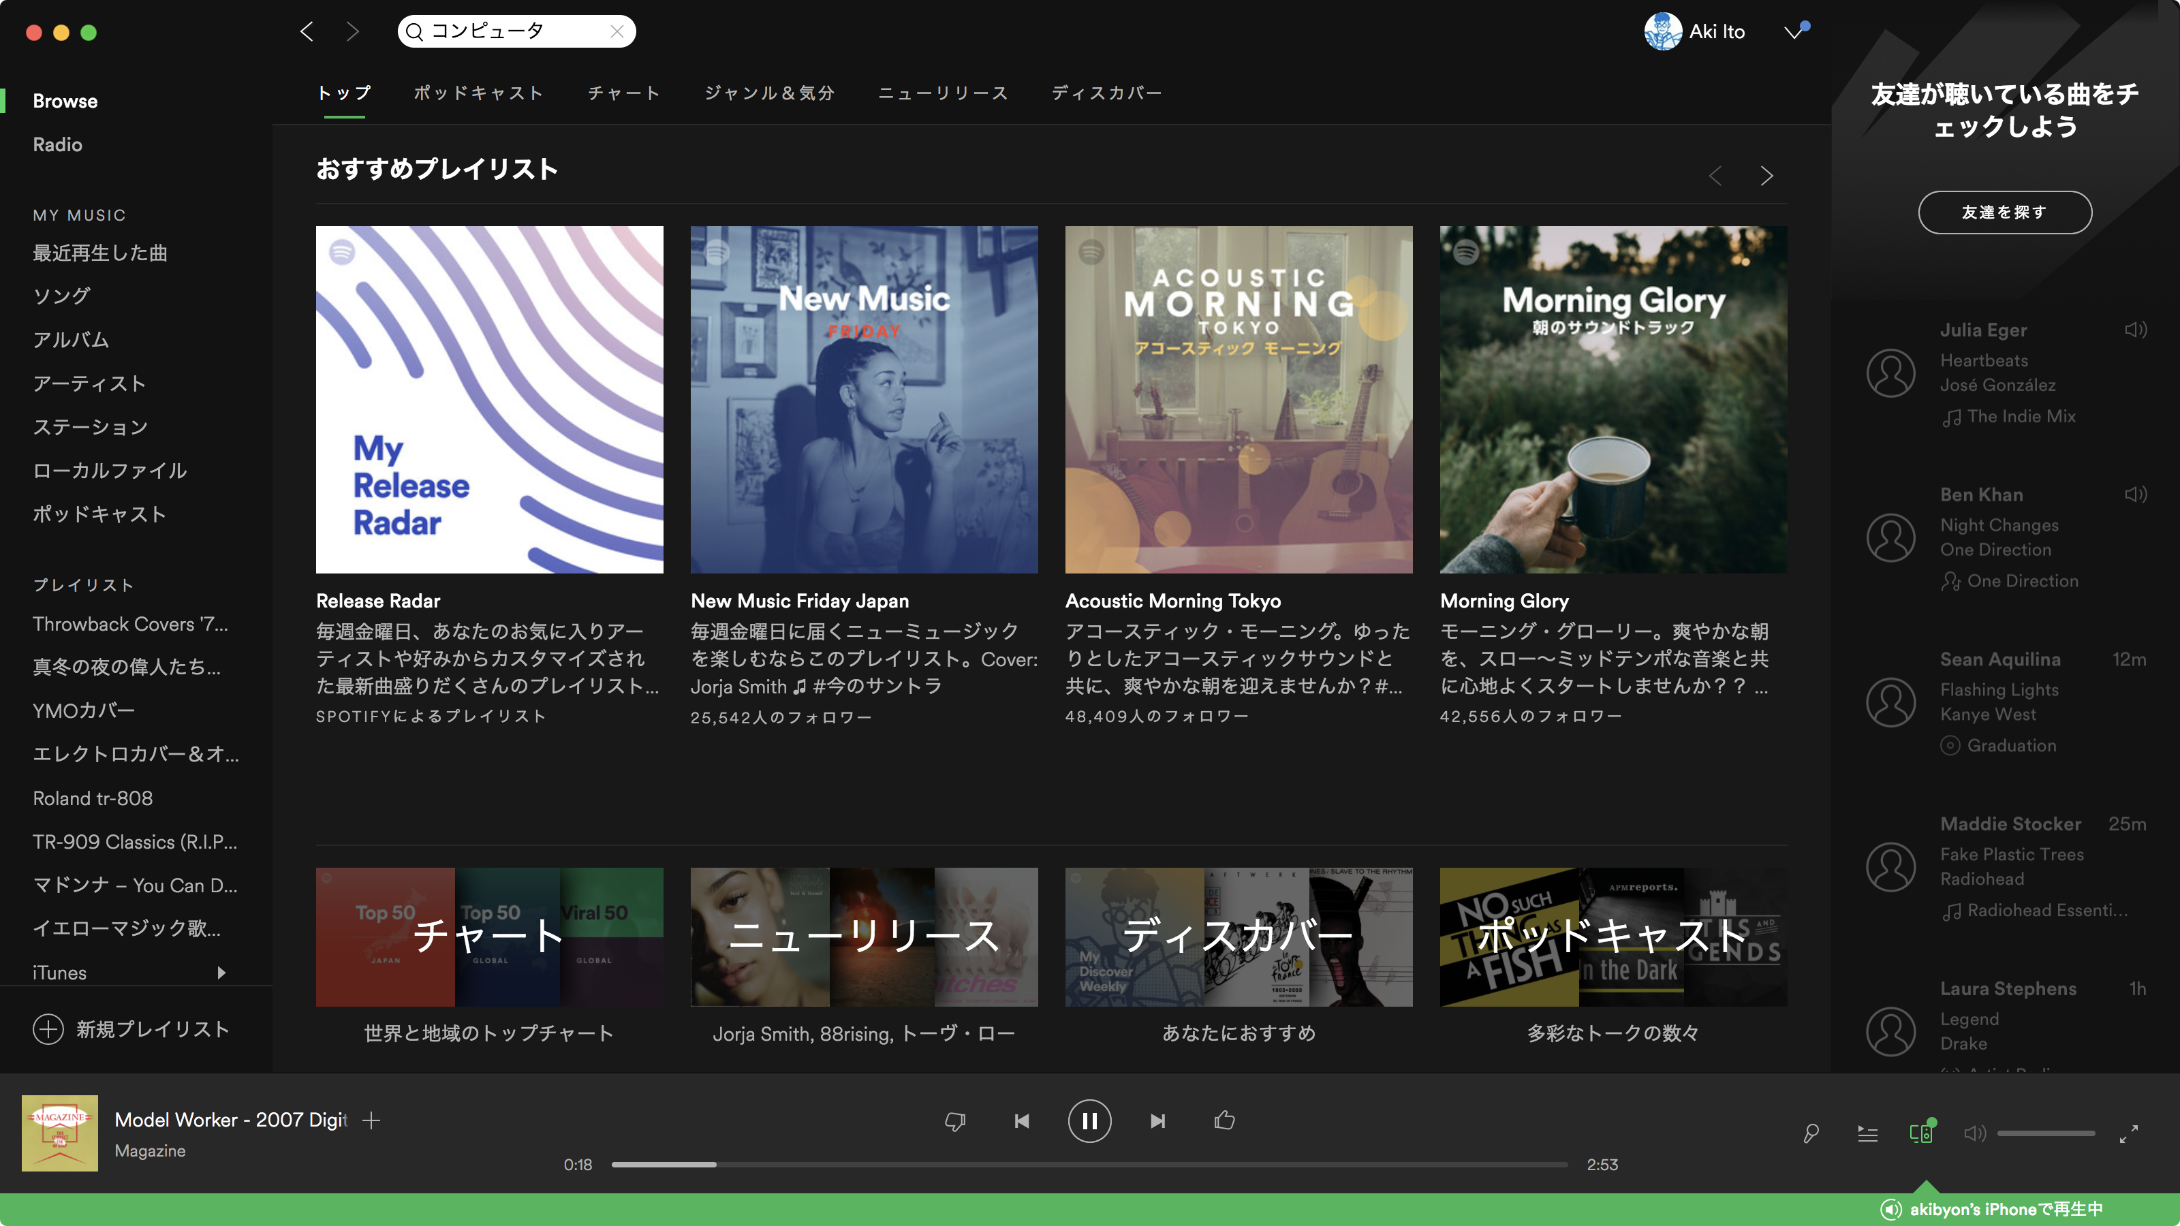The height and width of the screenshot is (1226, 2180).
Task: Open 最近再生した曲 in My Music
Action: pyautogui.click(x=100, y=253)
